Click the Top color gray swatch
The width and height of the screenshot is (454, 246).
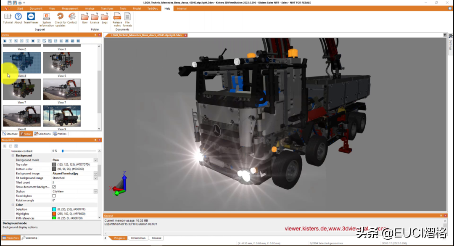pos(54,164)
